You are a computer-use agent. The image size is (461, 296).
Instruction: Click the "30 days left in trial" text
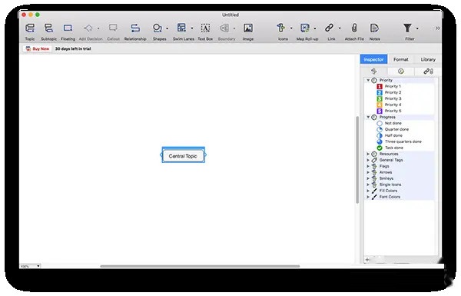click(x=73, y=49)
